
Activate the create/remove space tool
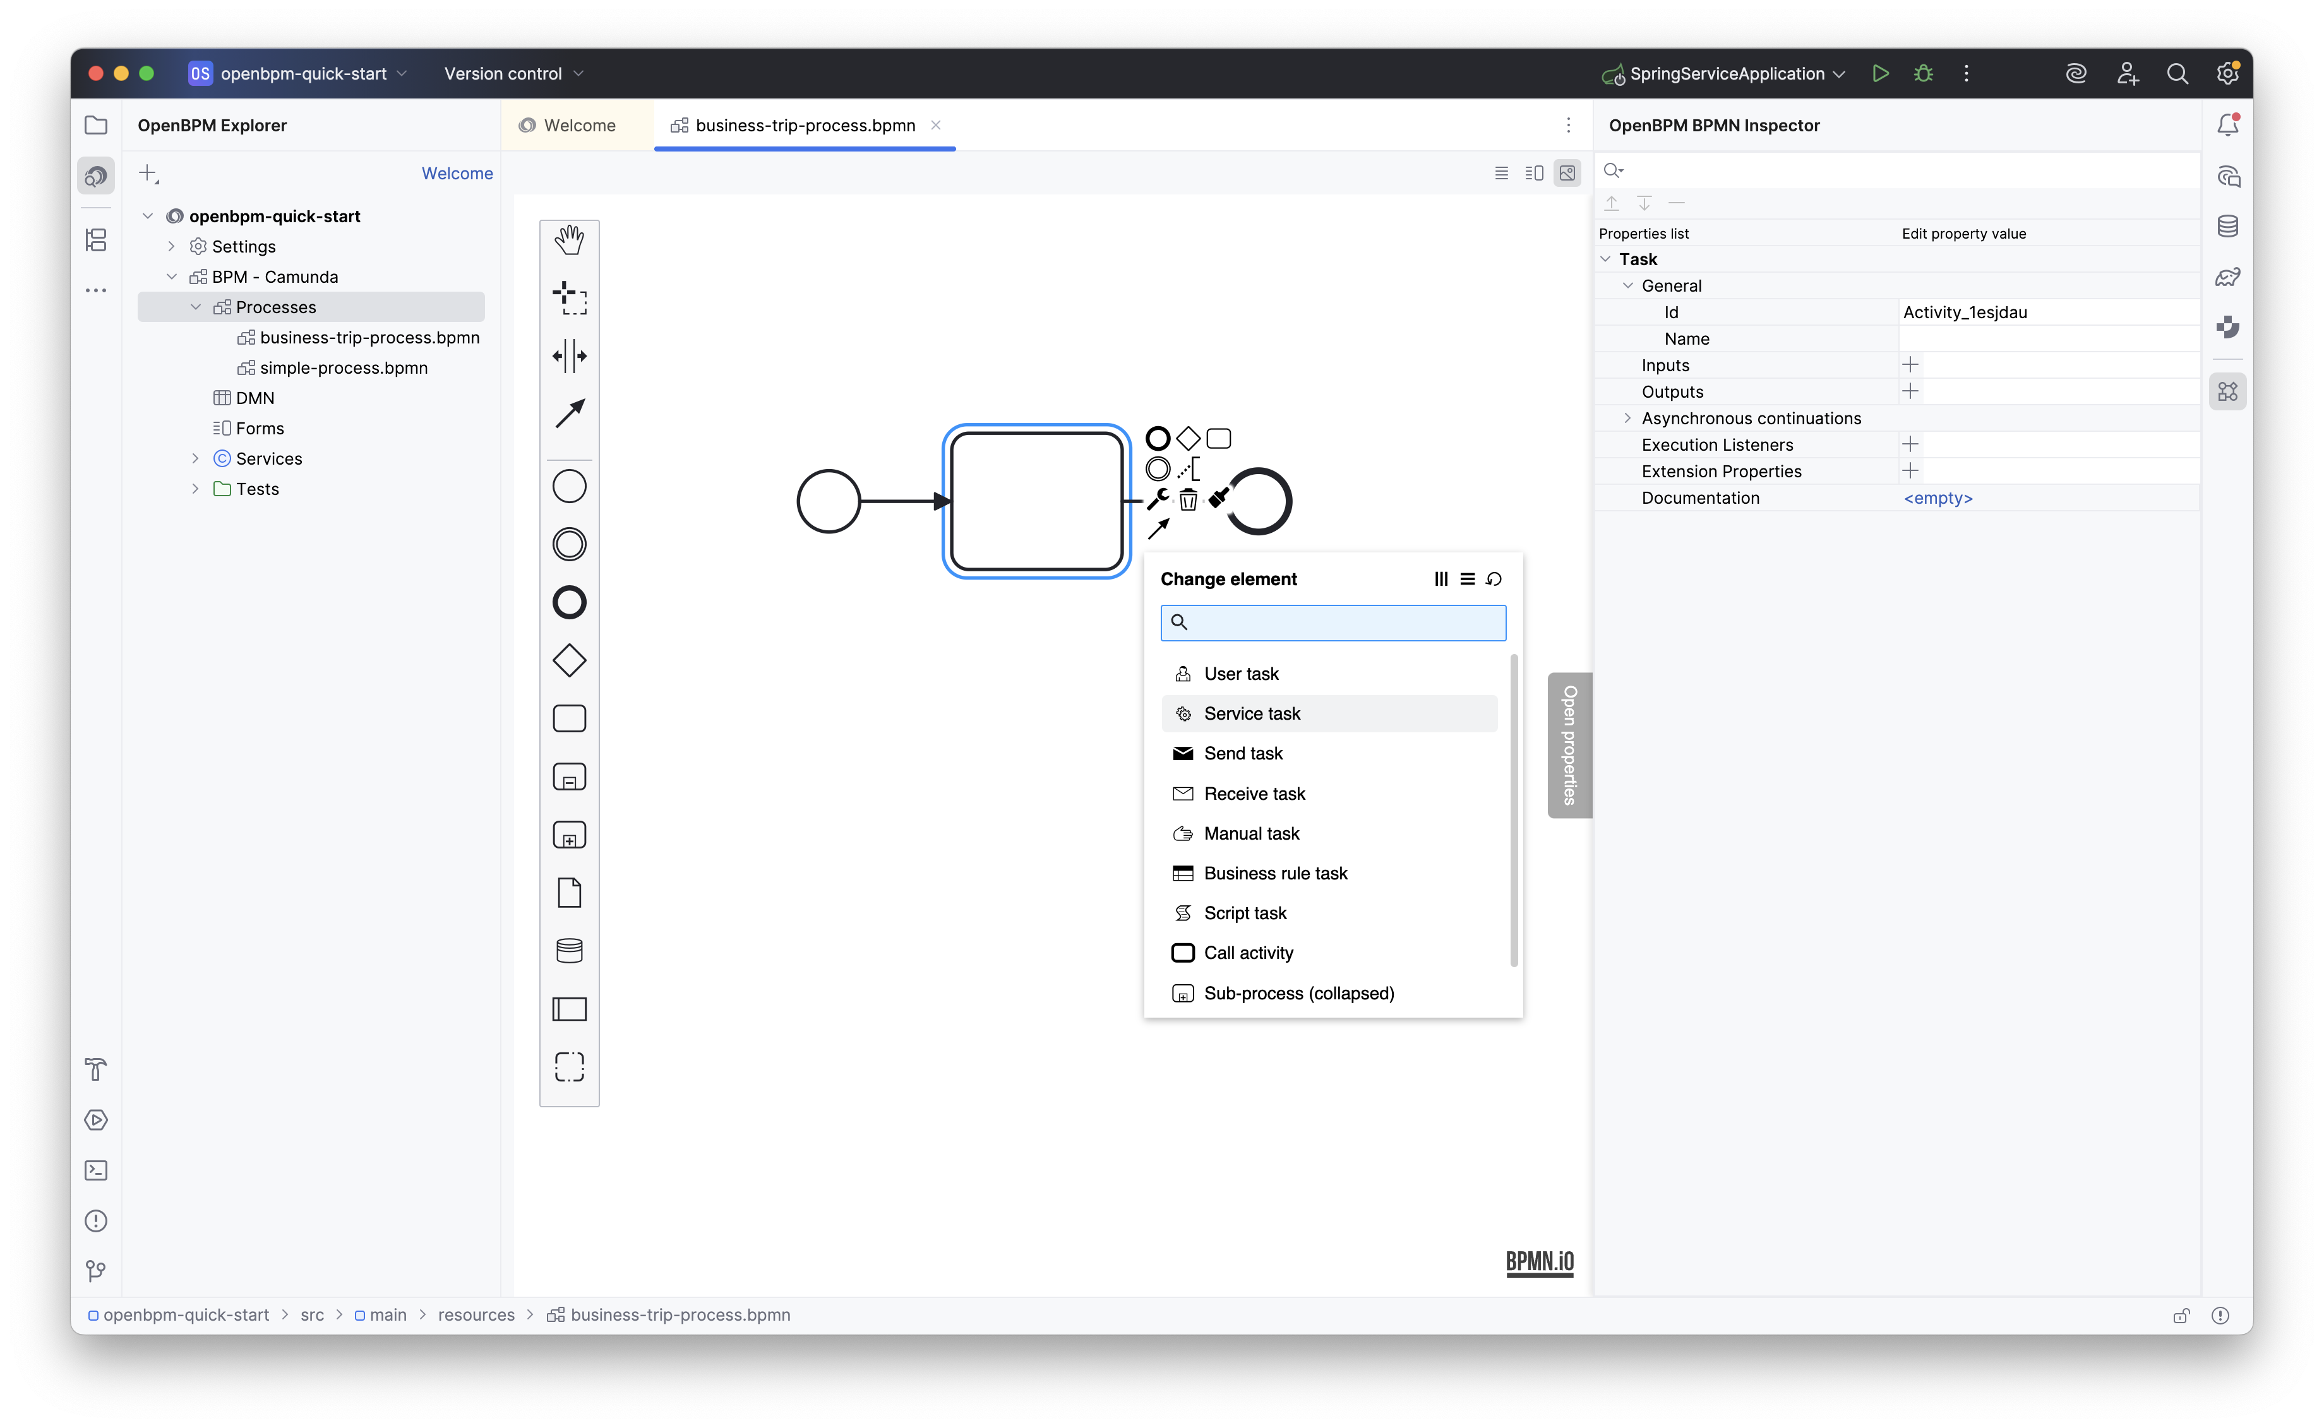click(569, 356)
